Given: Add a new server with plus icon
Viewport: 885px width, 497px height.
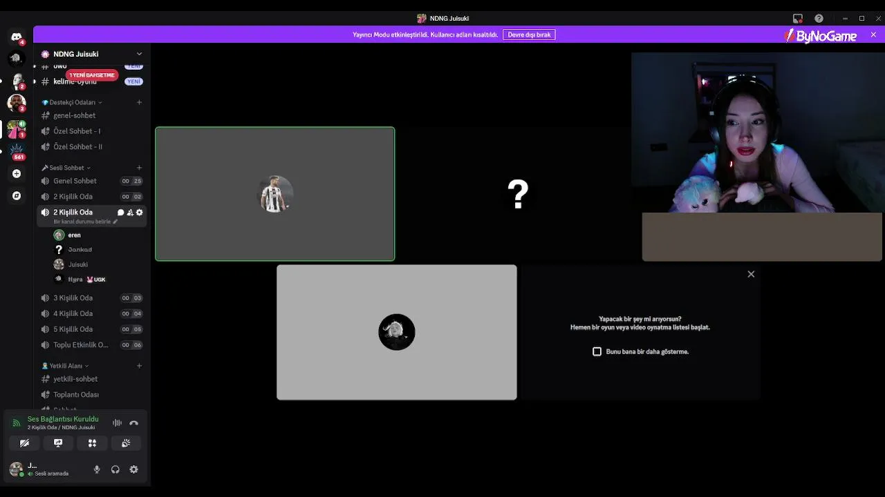Looking at the screenshot, I should 17,174.
